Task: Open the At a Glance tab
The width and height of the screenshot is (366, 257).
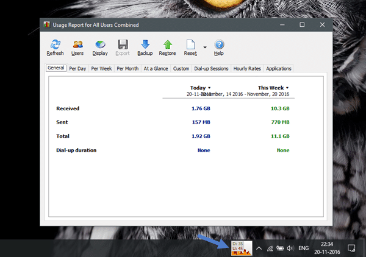Action: coord(156,69)
